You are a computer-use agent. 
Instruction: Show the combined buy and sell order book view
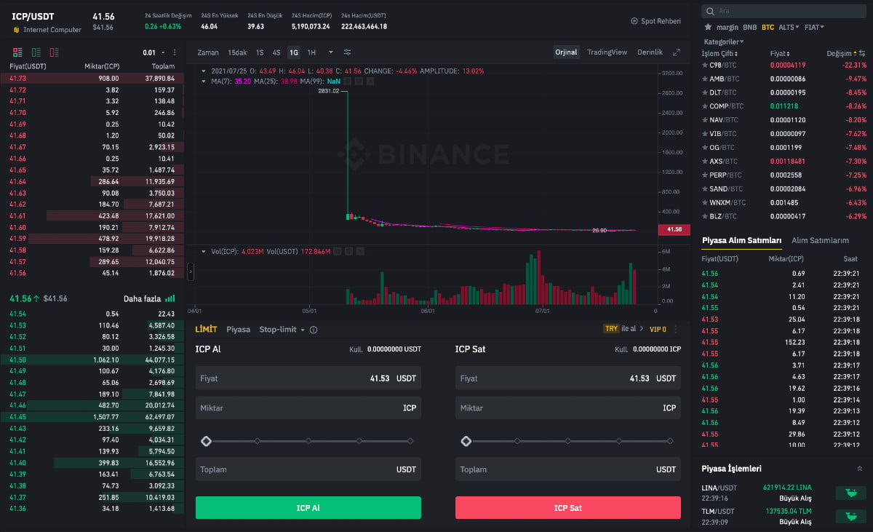click(17, 52)
